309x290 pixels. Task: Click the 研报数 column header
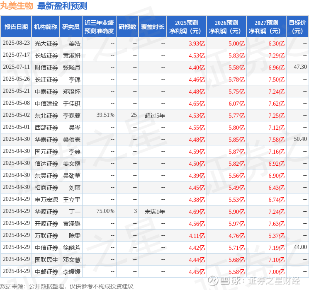click(x=127, y=27)
